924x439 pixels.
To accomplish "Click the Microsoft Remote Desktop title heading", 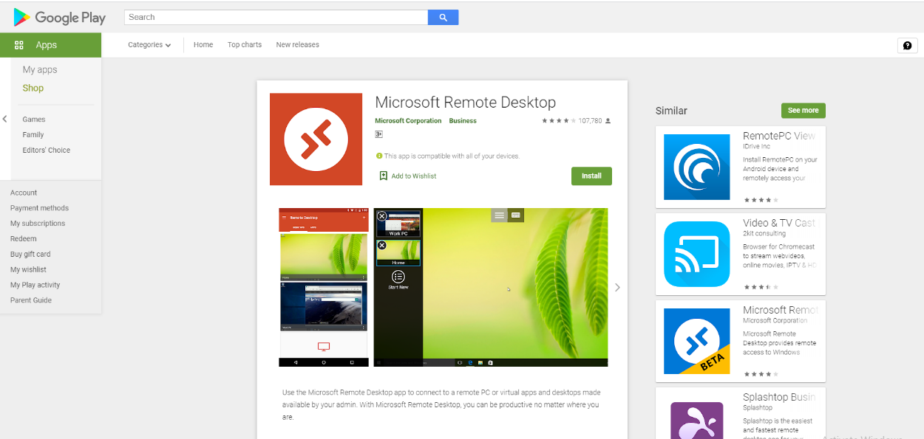I will click(x=466, y=103).
